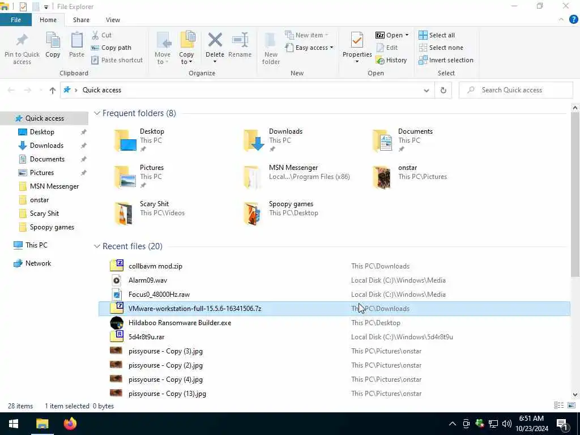Click the Refresh button by address bar
The height and width of the screenshot is (435, 580).
[x=443, y=90]
